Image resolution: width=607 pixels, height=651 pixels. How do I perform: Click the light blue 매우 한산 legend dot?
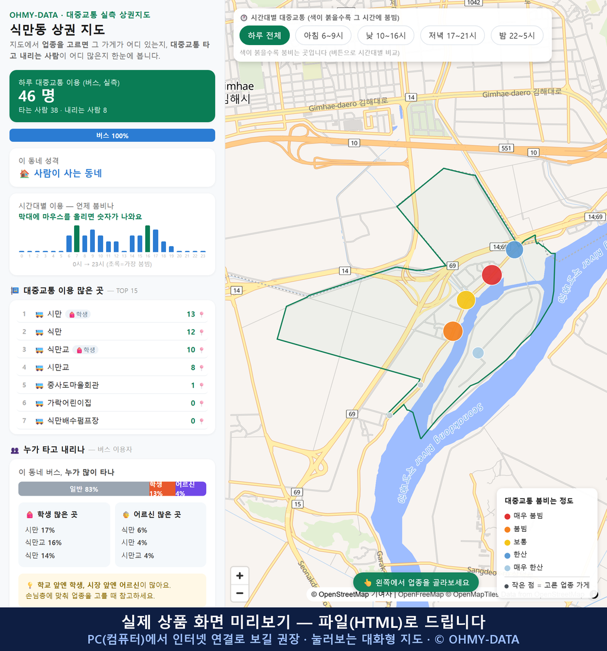[507, 569]
